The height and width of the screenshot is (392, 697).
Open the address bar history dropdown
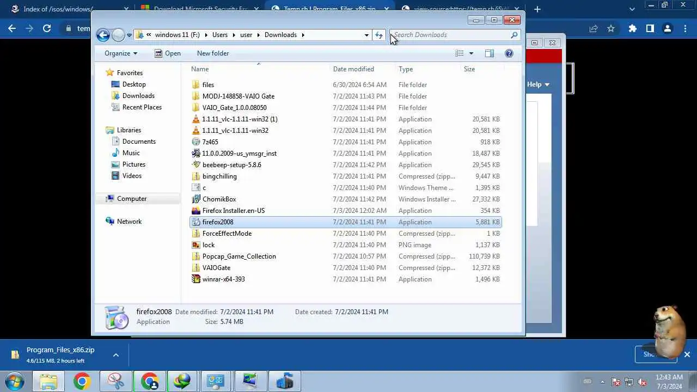366,35
